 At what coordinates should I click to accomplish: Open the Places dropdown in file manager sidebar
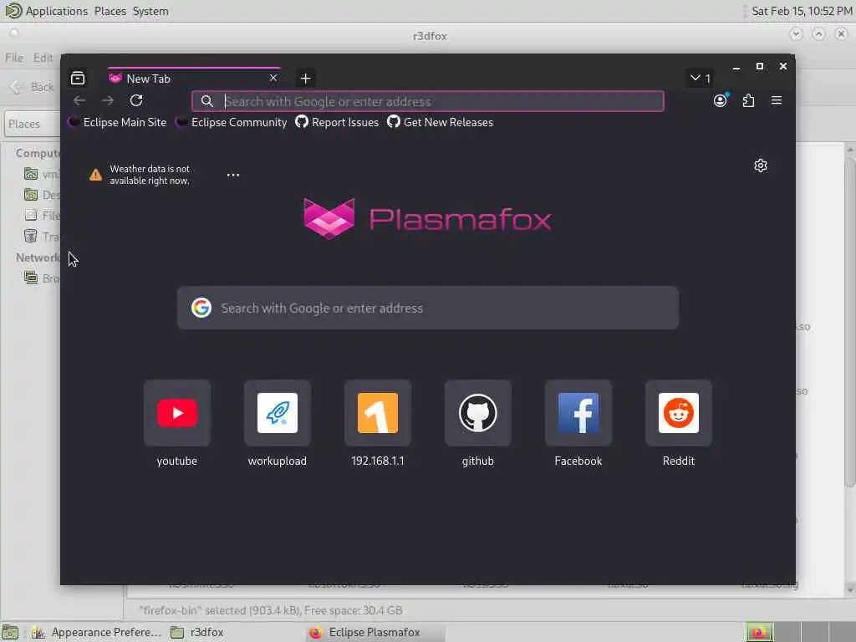click(33, 124)
